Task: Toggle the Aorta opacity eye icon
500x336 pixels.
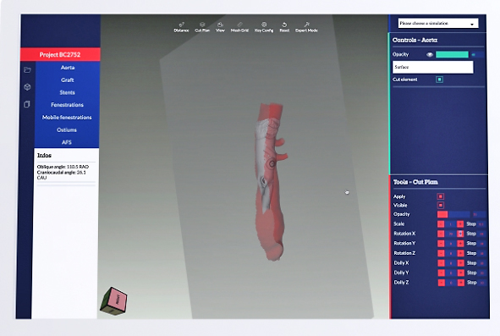Action: [x=430, y=54]
